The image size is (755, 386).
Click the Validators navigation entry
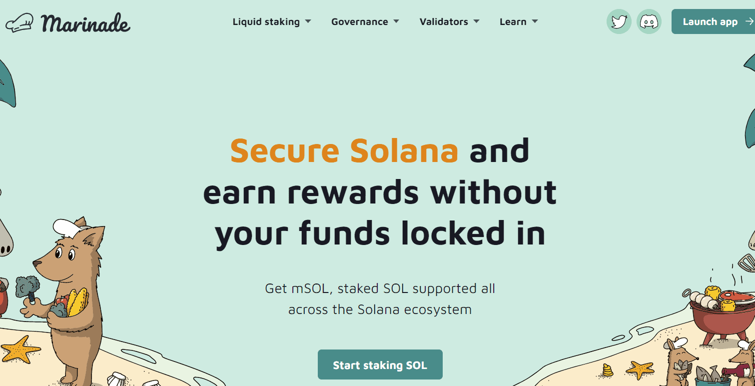pos(444,21)
